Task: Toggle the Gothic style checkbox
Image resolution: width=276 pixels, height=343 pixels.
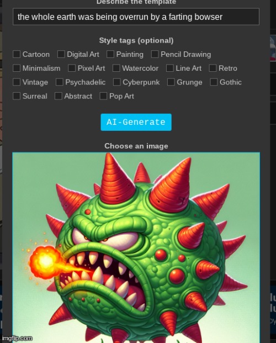Action: 214,82
